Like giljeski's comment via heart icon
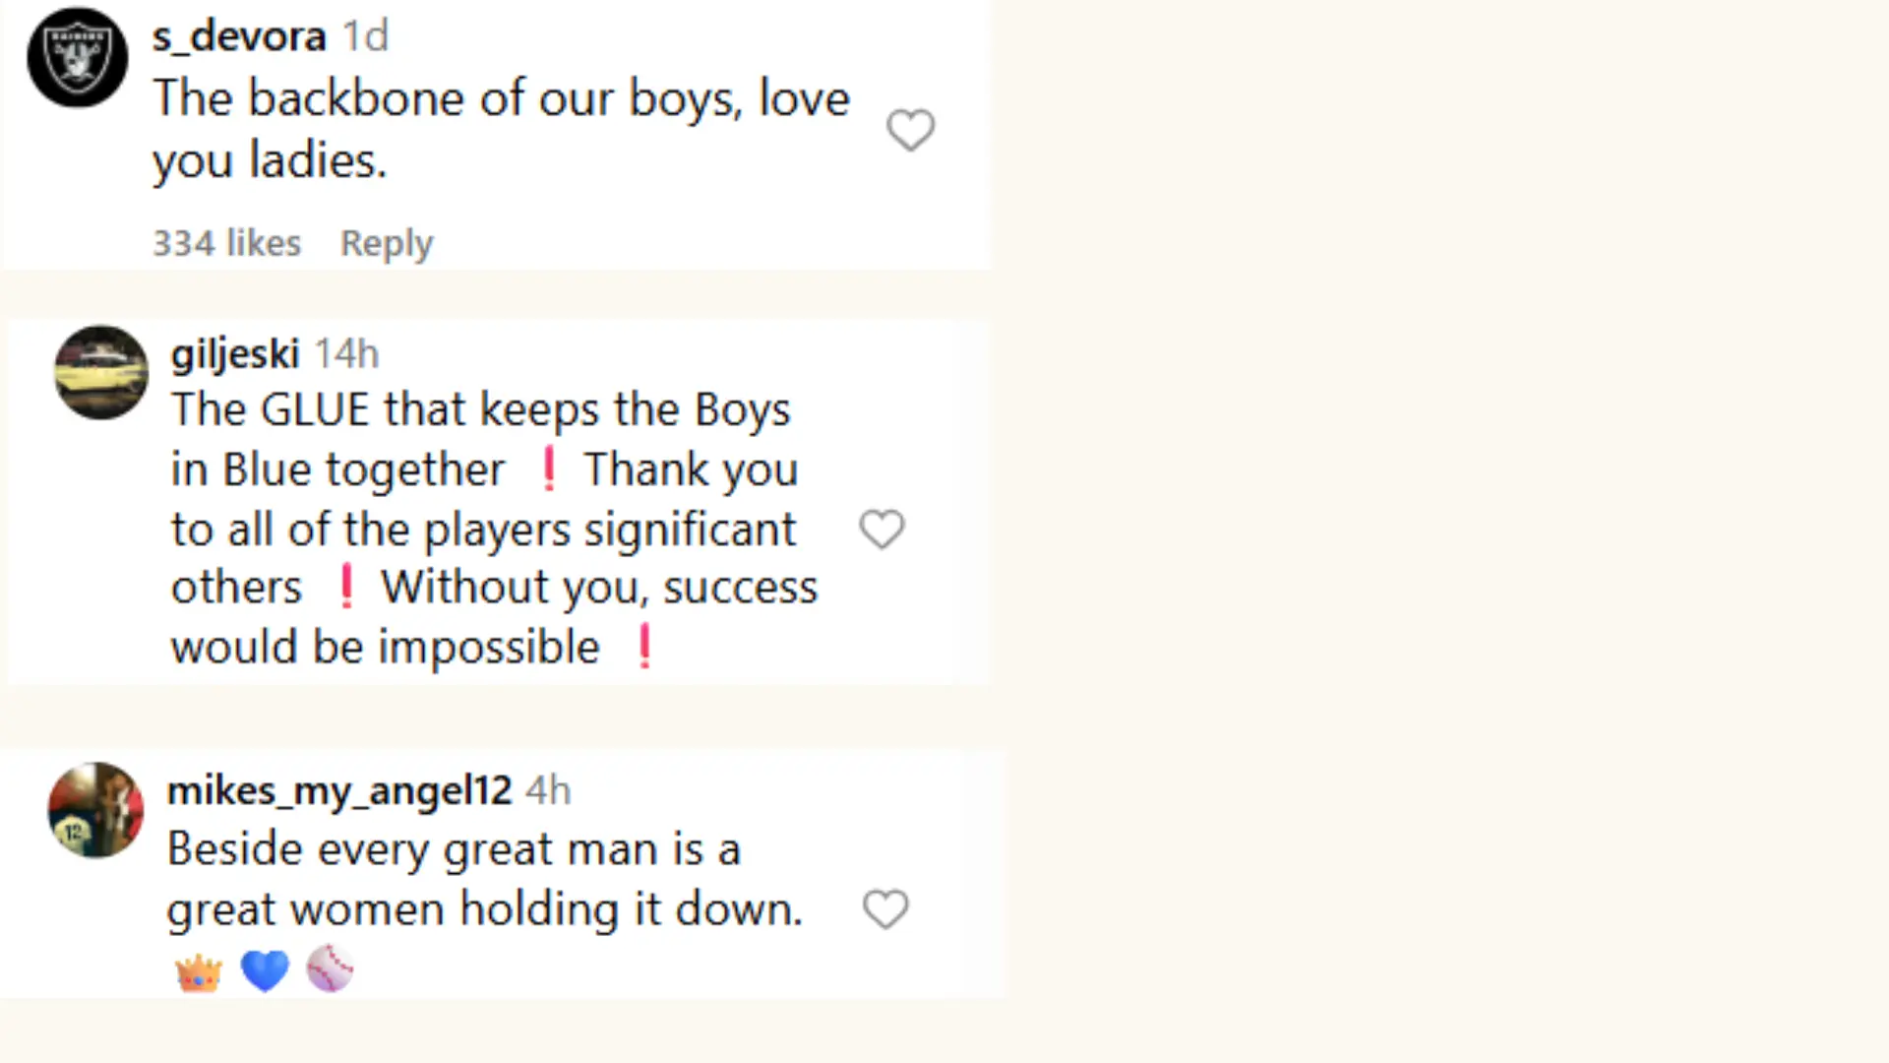1889x1063 pixels. (x=882, y=529)
